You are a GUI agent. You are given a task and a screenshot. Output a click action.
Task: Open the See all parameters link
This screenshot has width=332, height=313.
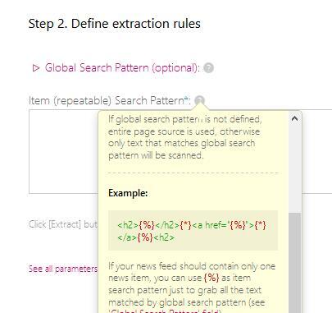pyautogui.click(x=63, y=269)
